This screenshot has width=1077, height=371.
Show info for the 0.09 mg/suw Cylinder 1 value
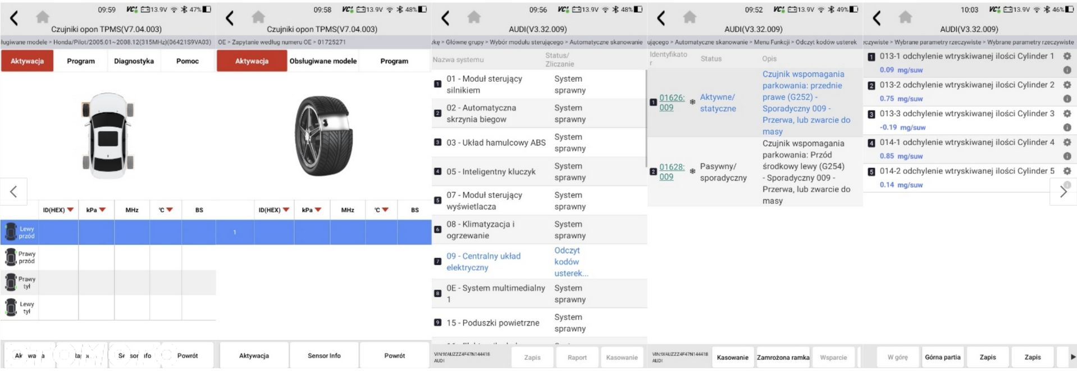1067,70
